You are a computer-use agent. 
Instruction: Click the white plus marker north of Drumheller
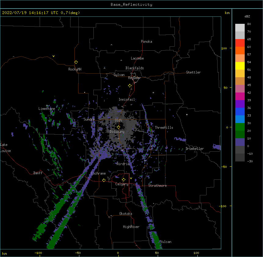pyautogui.click(x=187, y=114)
